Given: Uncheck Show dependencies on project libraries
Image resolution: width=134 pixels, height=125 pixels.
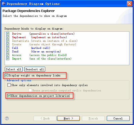Looking at the screenshot, I should tap(9, 96).
